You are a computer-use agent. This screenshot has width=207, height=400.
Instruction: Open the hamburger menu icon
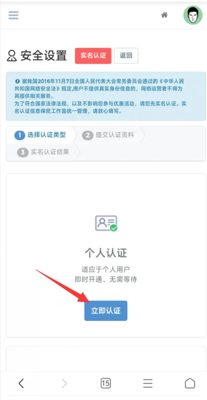(x=13, y=15)
